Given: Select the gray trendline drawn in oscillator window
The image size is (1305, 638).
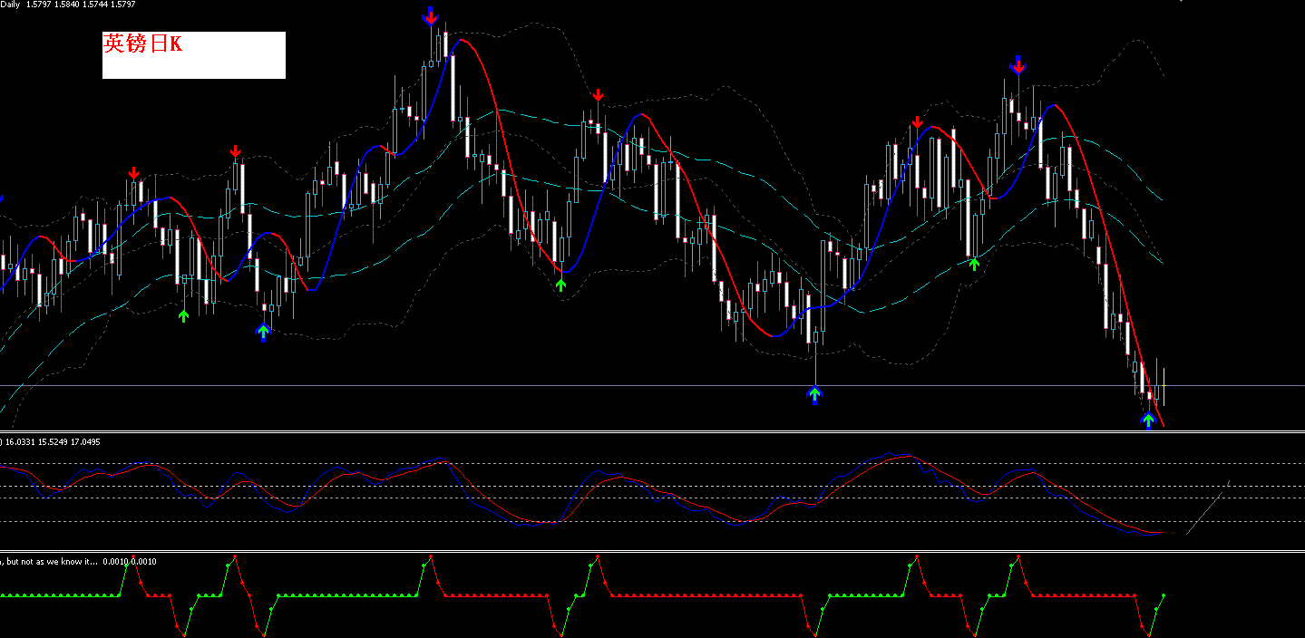Looking at the screenshot, I should pyautogui.click(x=1208, y=507).
